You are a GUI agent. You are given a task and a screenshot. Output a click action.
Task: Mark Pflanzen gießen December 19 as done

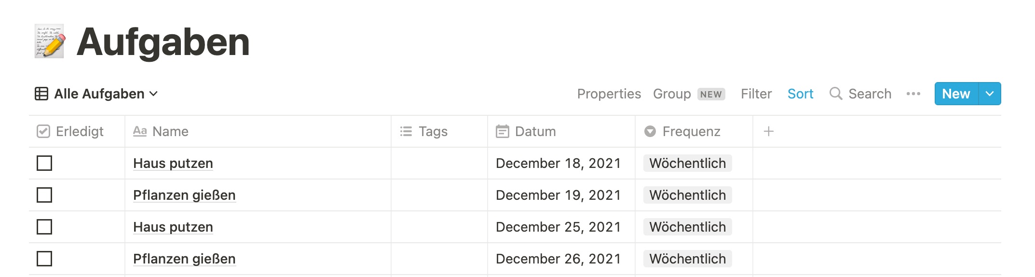pos(44,195)
